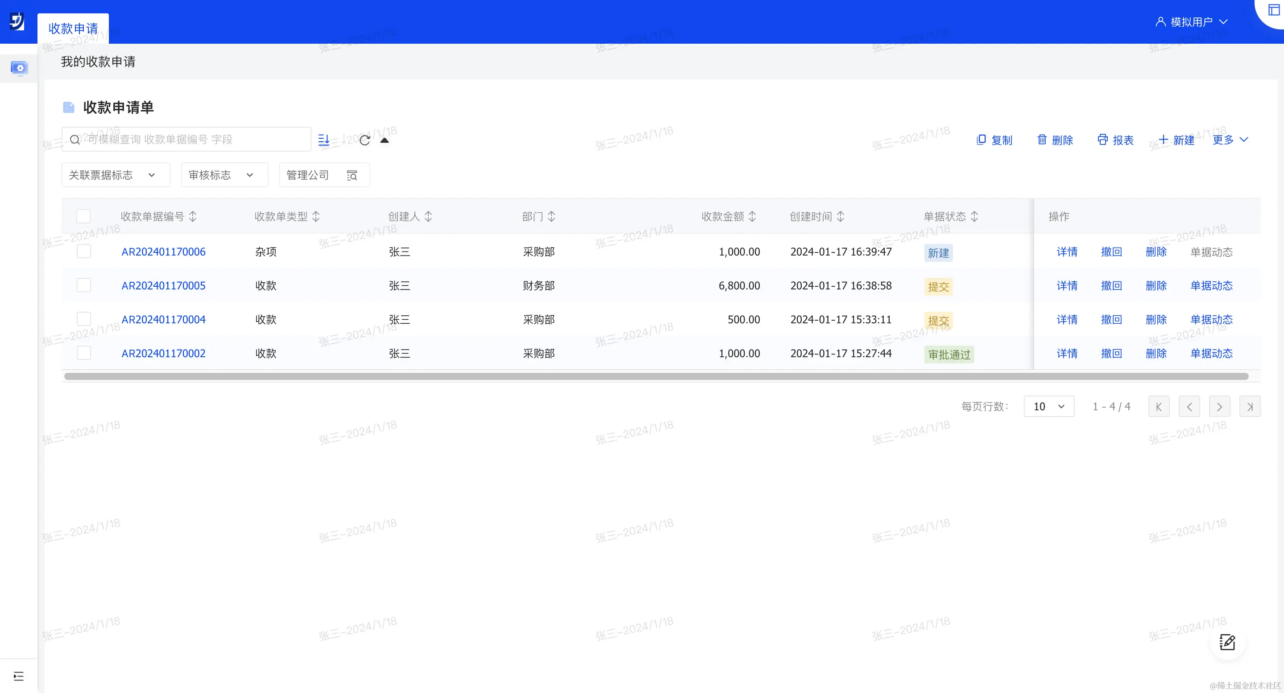Screen dimensions: 1284x693
Task: Open the 模拟用户 account menu
Action: (1192, 22)
